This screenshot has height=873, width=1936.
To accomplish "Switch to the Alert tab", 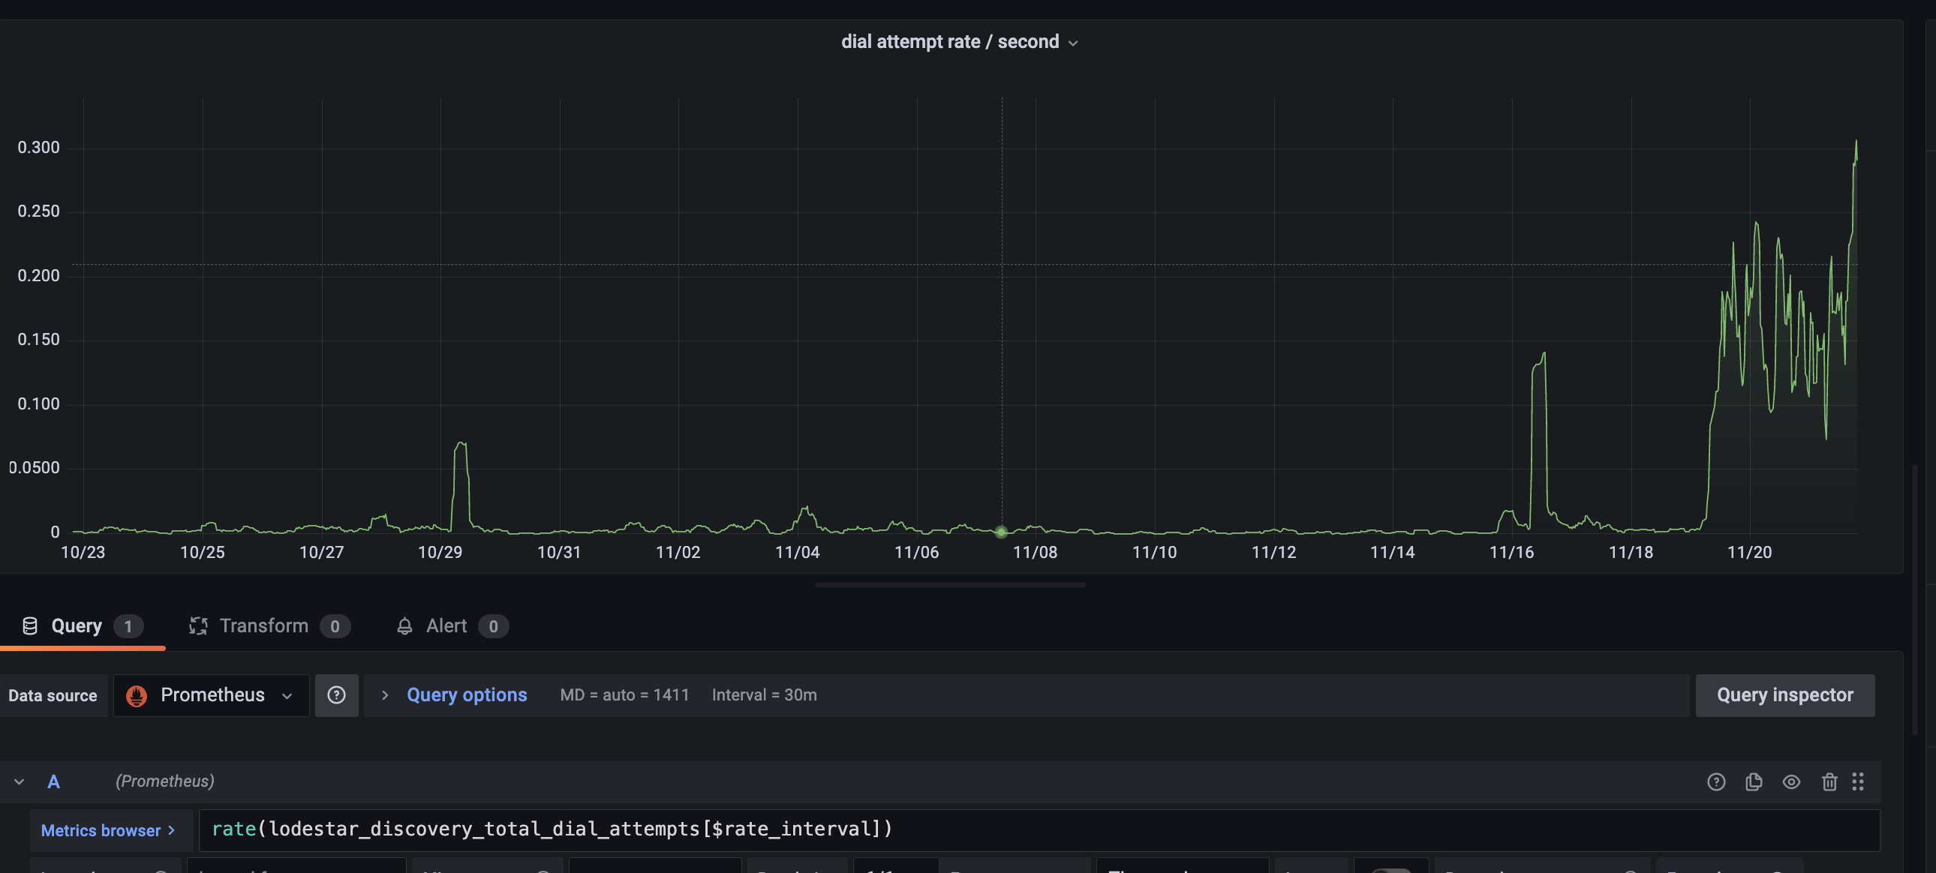I will pos(446,625).
